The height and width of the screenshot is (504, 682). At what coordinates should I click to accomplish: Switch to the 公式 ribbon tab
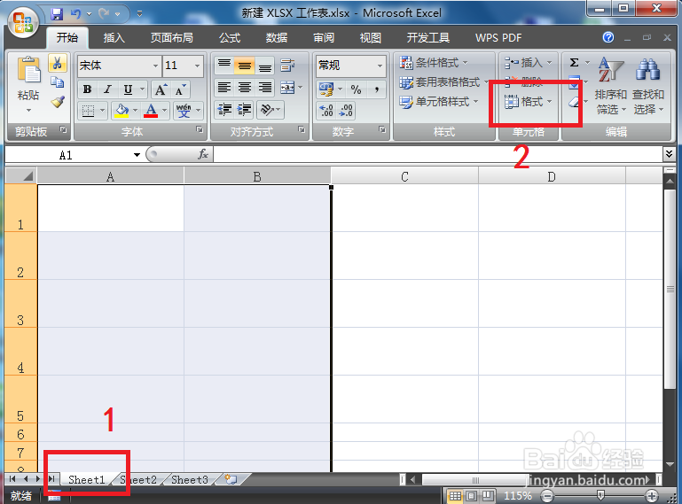point(230,38)
